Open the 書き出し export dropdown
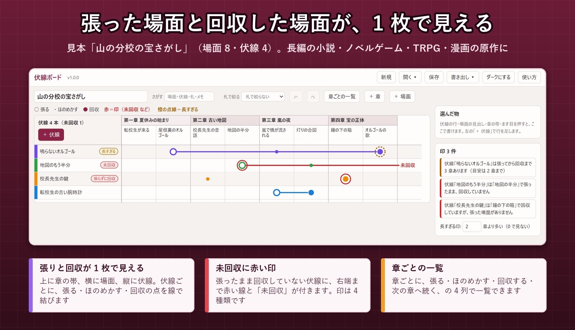This screenshot has height=330, width=575. click(463, 77)
